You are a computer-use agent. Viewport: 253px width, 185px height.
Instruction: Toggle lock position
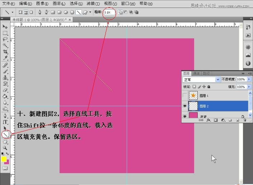pyautogui.click(x=204, y=87)
